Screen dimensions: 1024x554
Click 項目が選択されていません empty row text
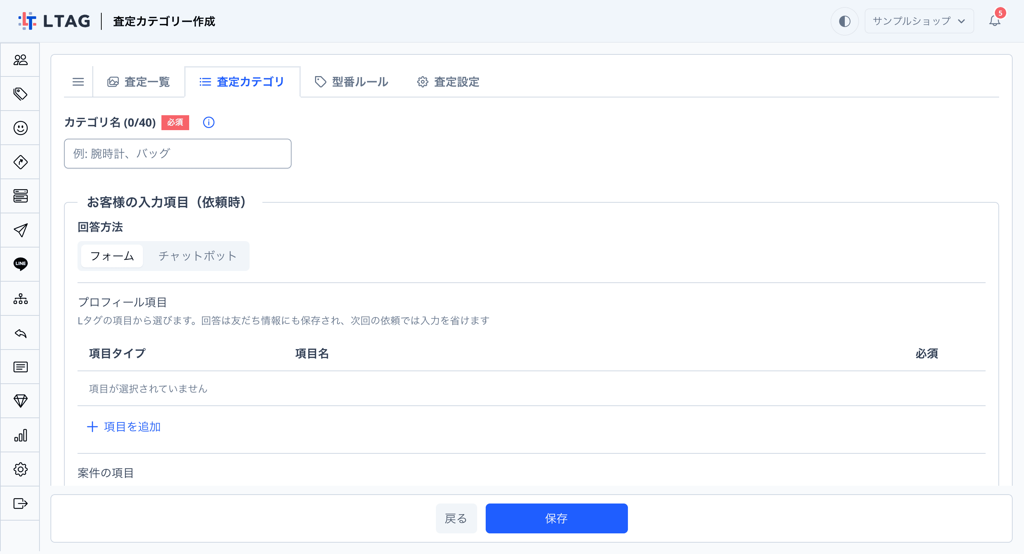[148, 389]
